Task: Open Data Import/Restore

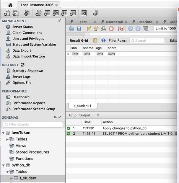Action: pyautogui.click(x=29, y=56)
